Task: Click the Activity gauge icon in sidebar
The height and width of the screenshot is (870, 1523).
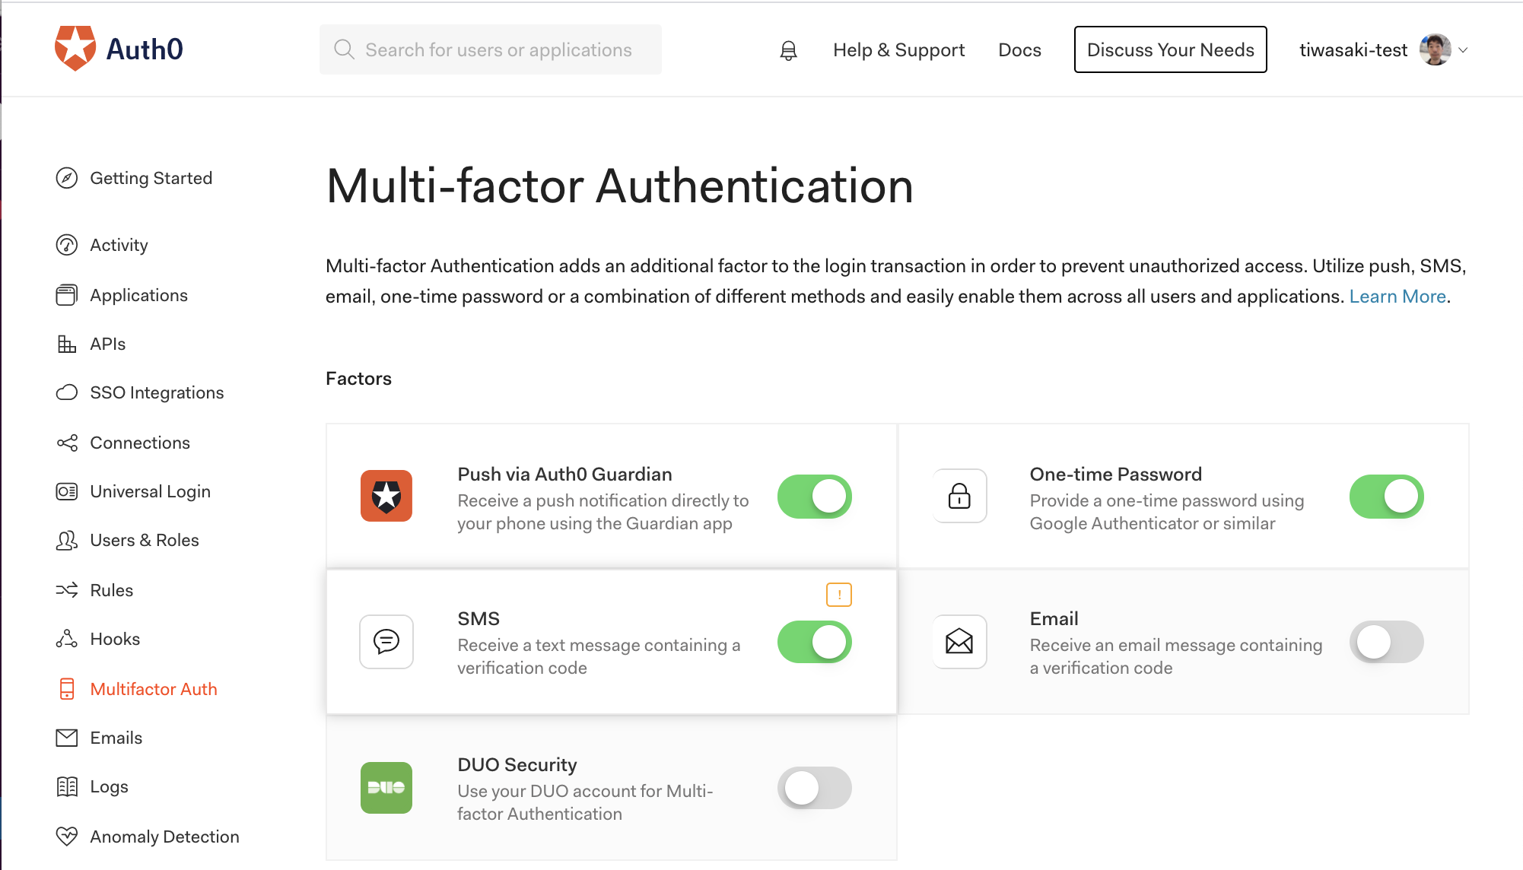Action: tap(66, 245)
